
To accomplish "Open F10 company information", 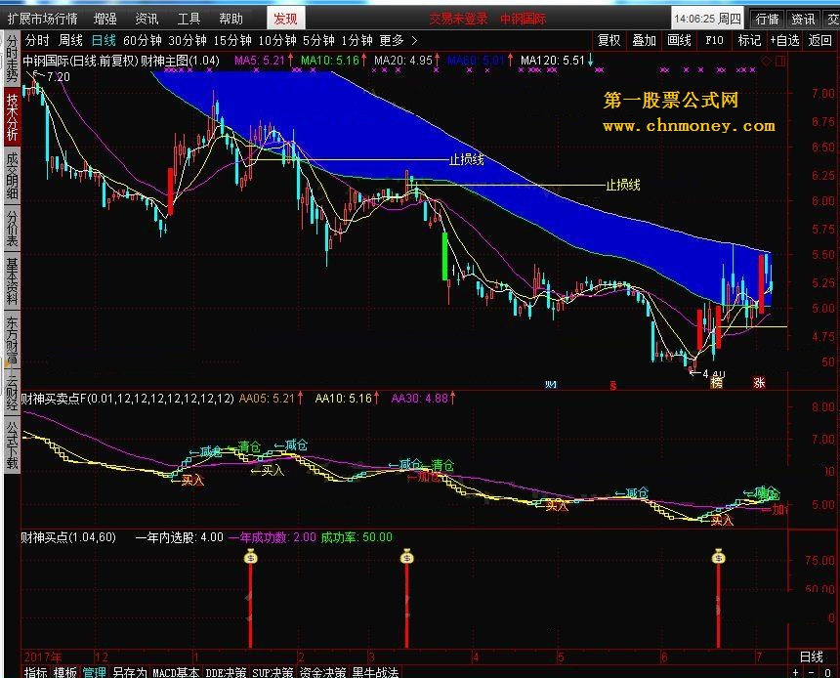I will (x=714, y=40).
